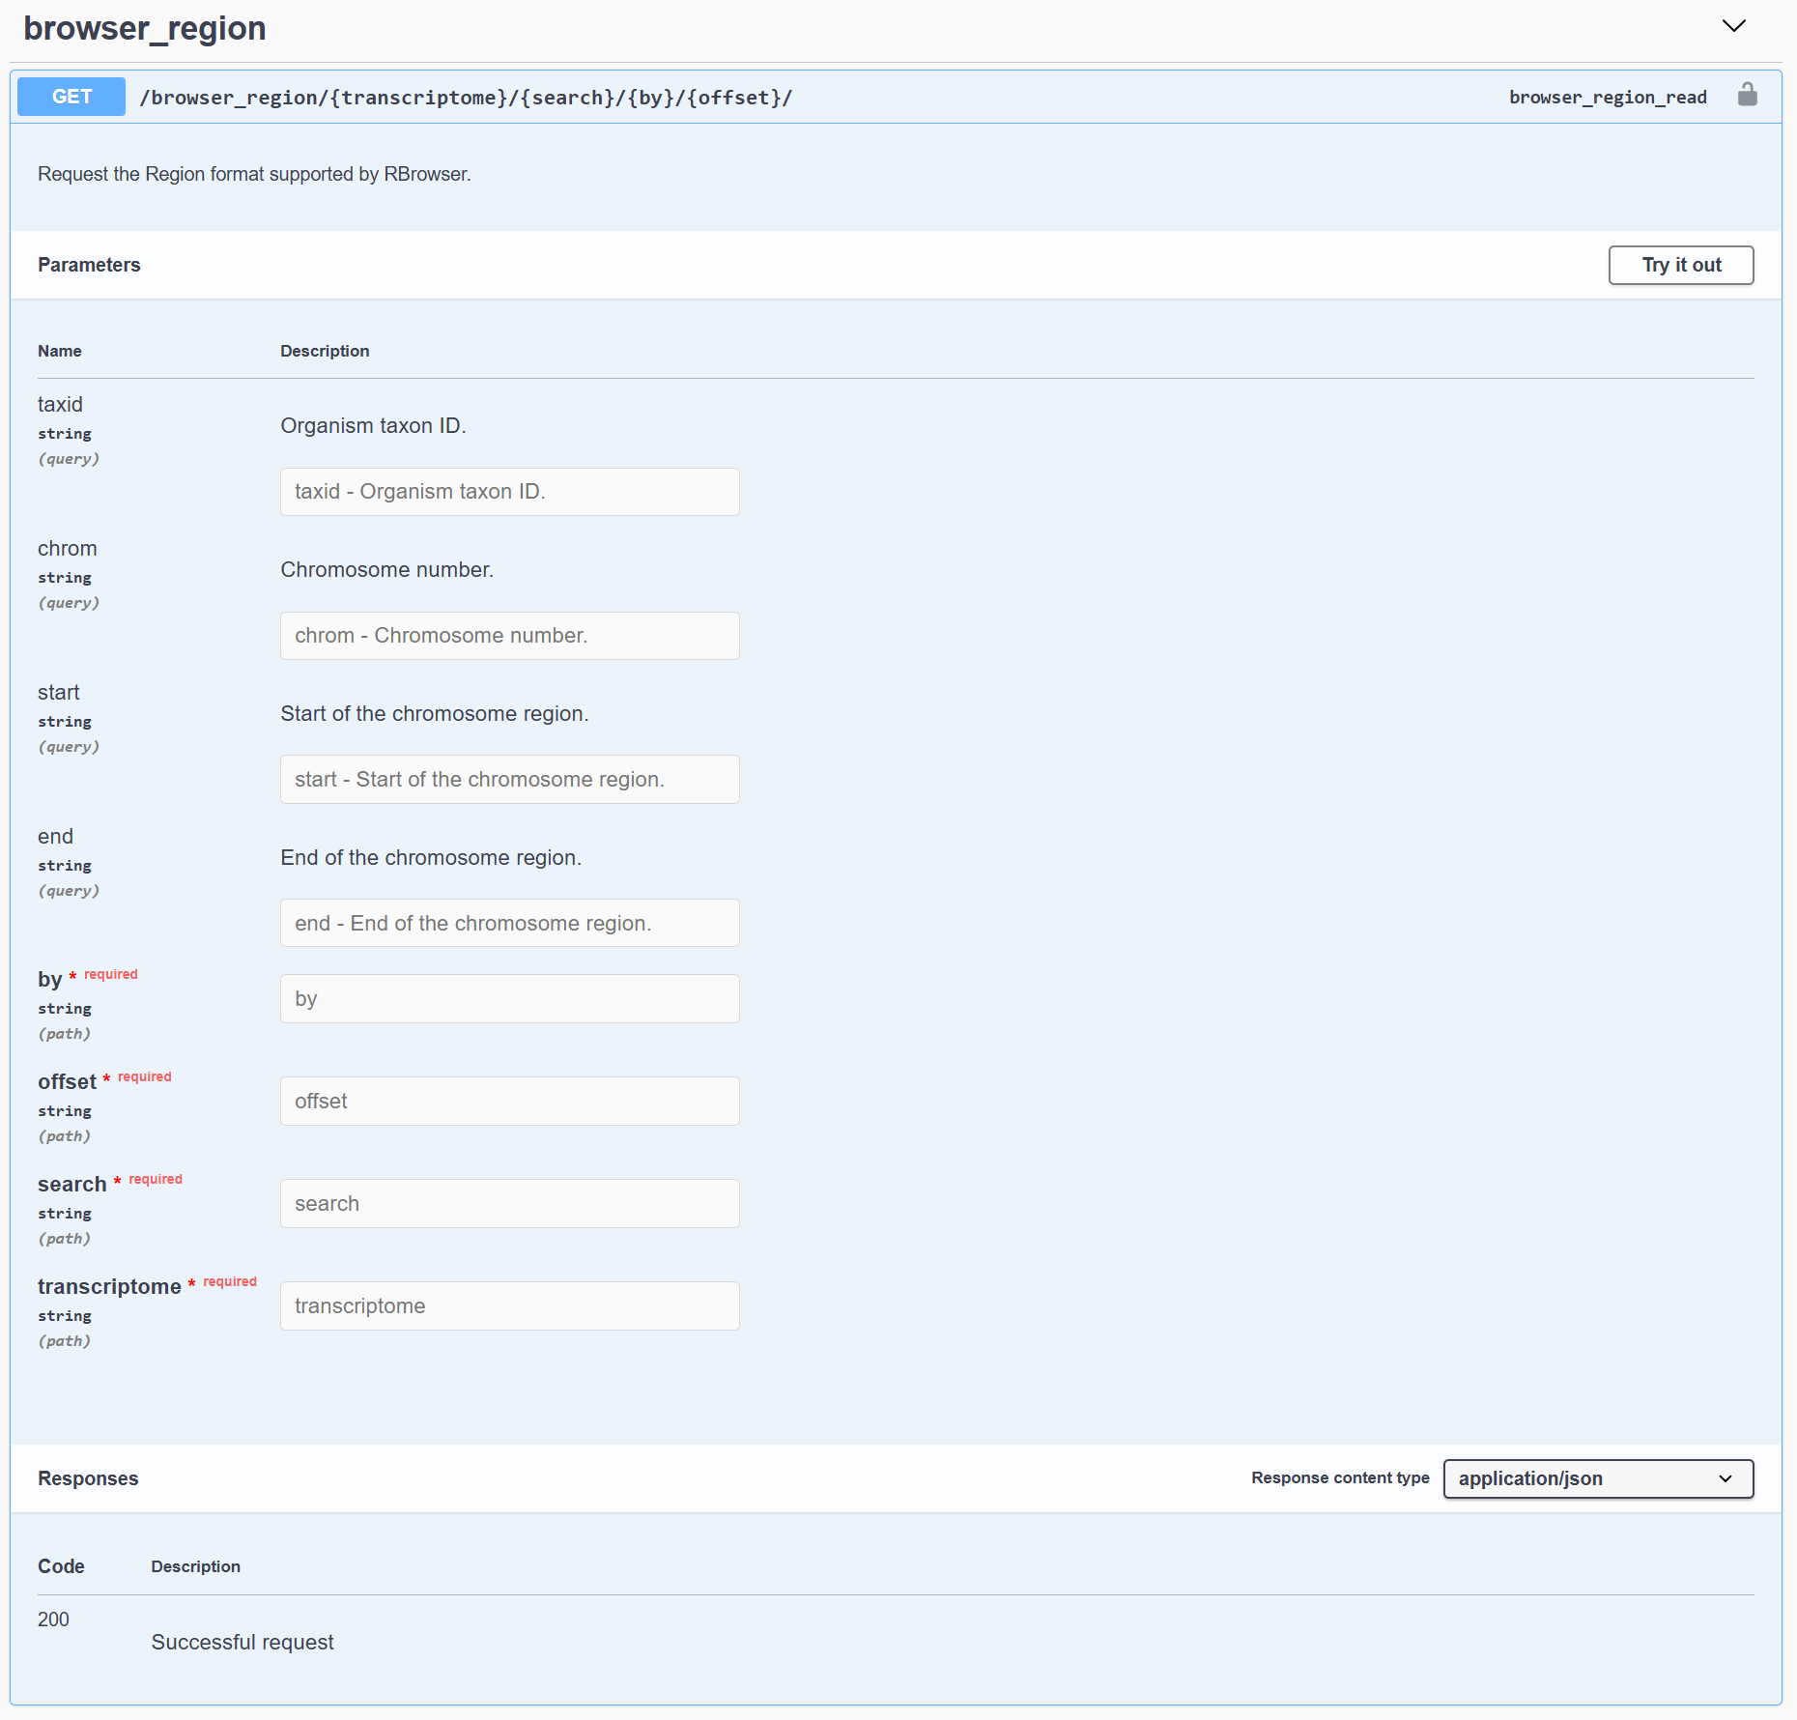Click the taxid input field
The height and width of the screenshot is (1720, 1797).
[509, 492]
